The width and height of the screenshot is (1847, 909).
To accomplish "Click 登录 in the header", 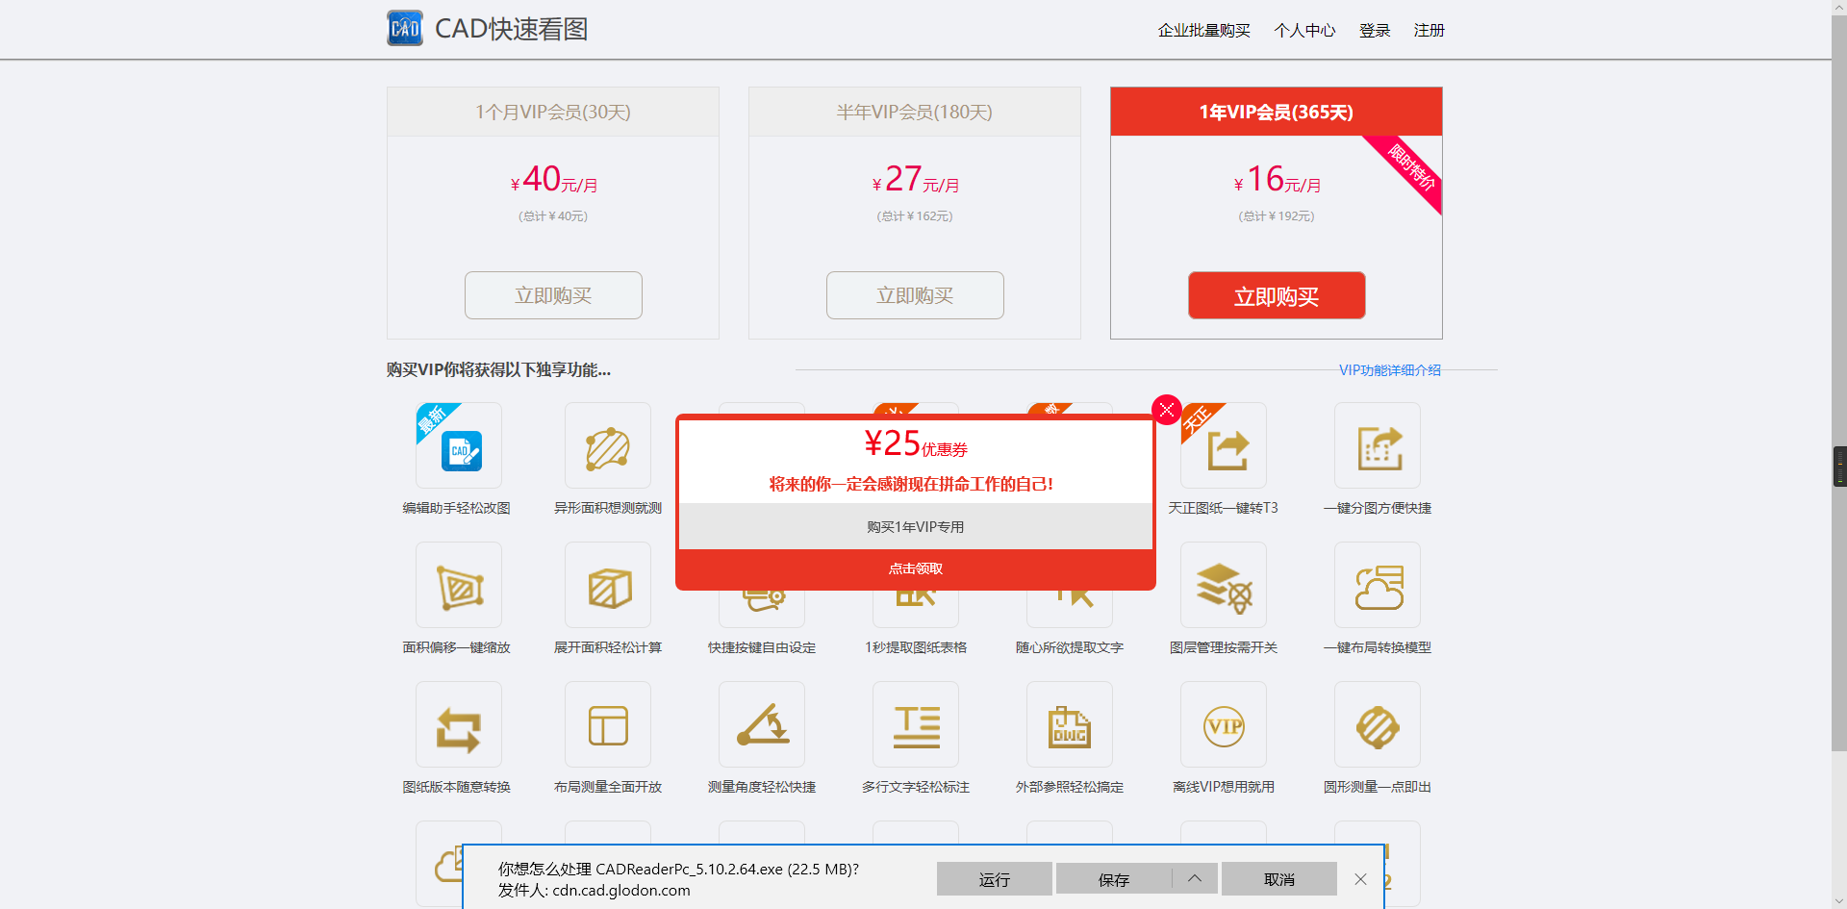I will point(1375,30).
